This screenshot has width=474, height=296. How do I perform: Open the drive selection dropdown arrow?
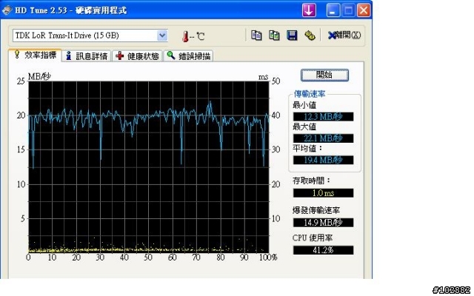pos(162,36)
